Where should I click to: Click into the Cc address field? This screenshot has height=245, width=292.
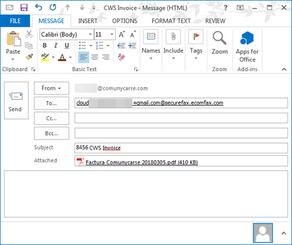(181, 118)
